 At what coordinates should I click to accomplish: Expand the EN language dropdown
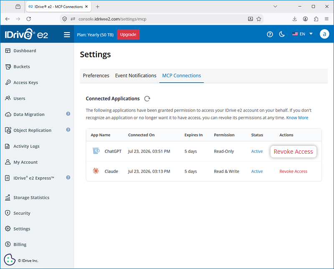coord(302,34)
